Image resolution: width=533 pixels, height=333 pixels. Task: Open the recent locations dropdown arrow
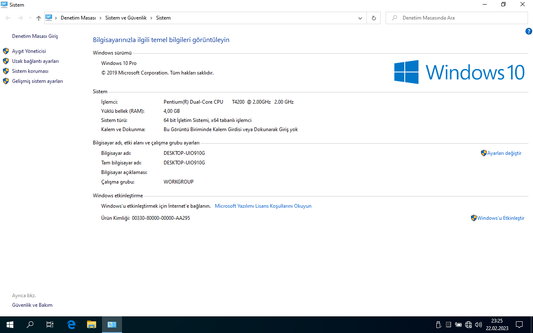[x=30, y=18]
